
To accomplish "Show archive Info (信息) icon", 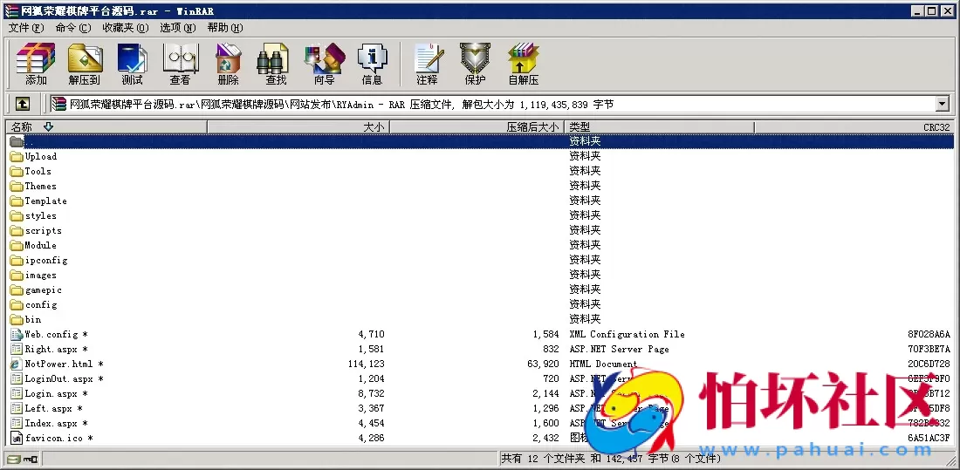I will (372, 64).
